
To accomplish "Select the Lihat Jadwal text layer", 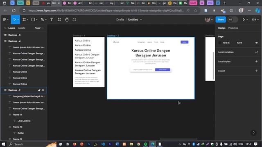I will tap(24, 121).
